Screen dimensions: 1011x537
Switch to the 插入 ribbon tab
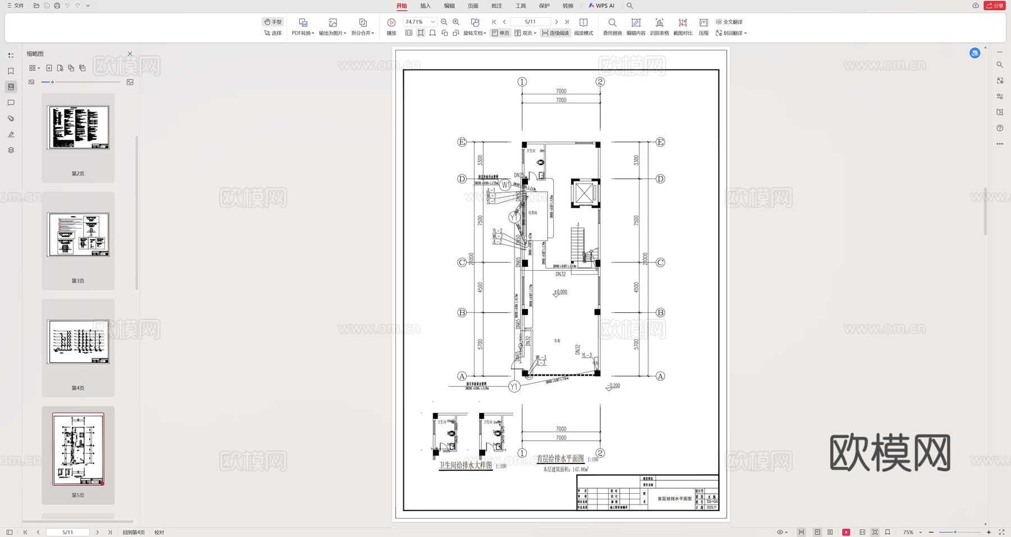pyautogui.click(x=425, y=6)
